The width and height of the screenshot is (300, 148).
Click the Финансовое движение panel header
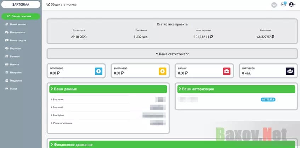172,144
